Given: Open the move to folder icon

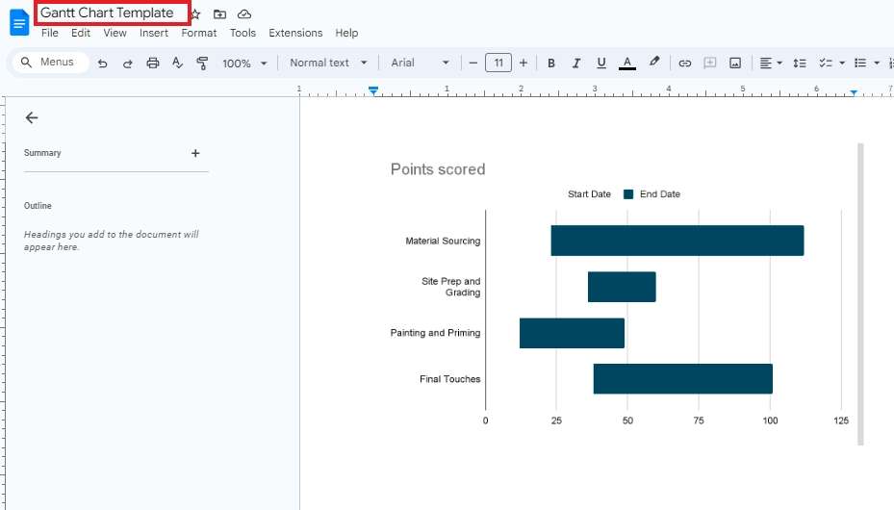Looking at the screenshot, I should coord(219,14).
